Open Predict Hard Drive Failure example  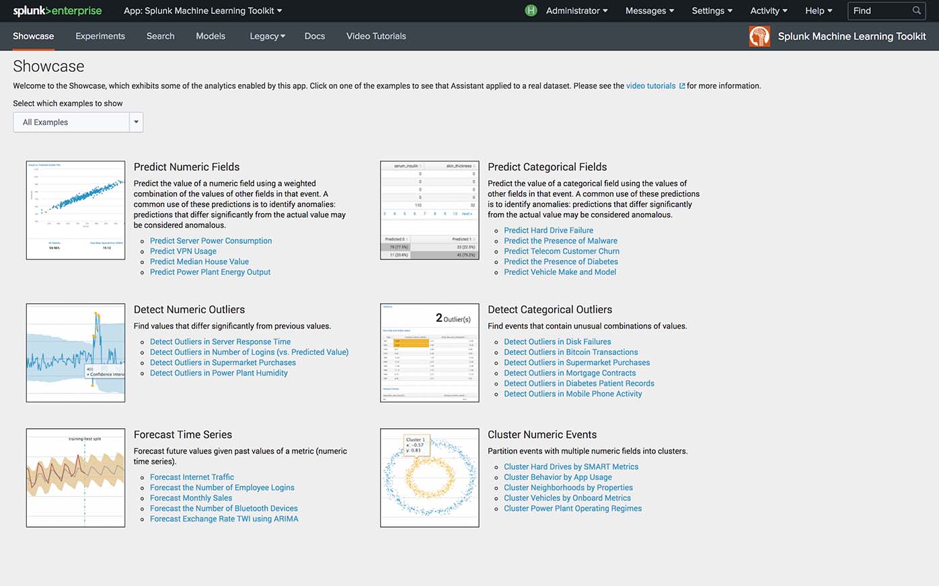[548, 231]
